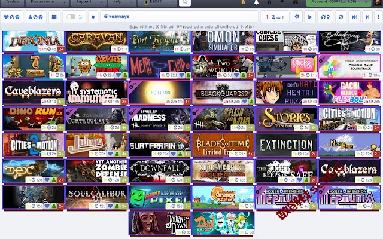
Task: Open The Journey Down giveaway
Action: click(160, 223)
